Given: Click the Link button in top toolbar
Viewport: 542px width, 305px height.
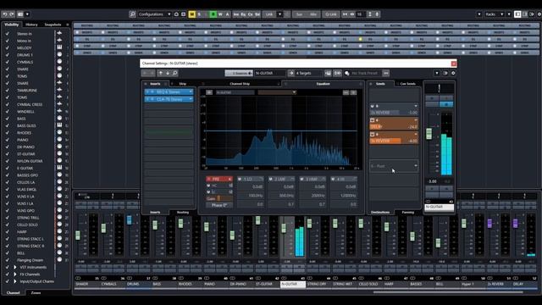Looking at the screenshot, I should coord(269,14).
